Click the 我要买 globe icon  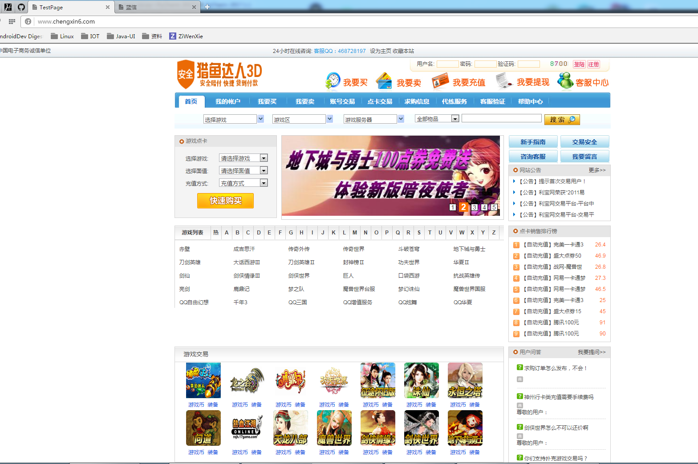click(x=333, y=81)
